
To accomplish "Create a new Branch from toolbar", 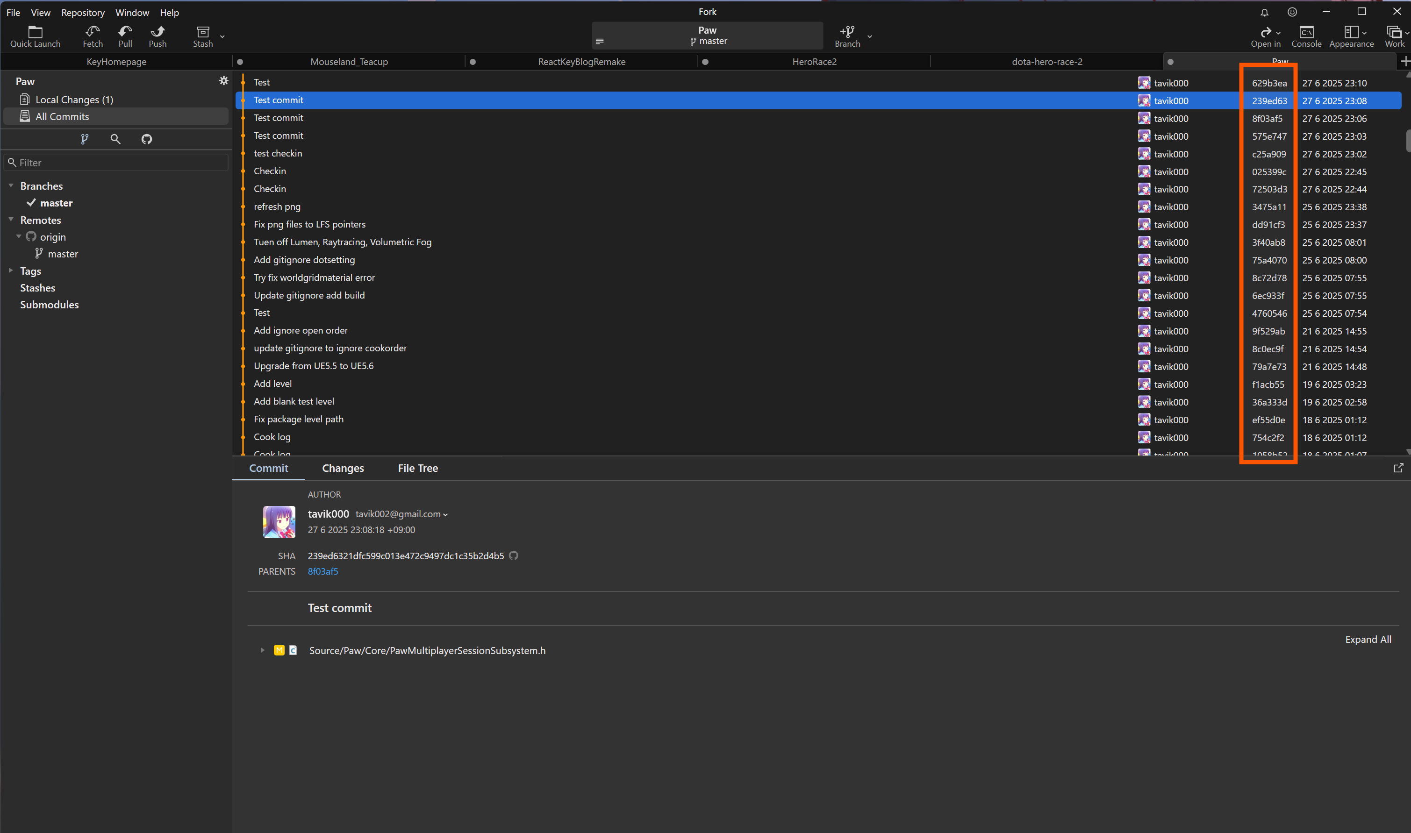I will (x=847, y=36).
